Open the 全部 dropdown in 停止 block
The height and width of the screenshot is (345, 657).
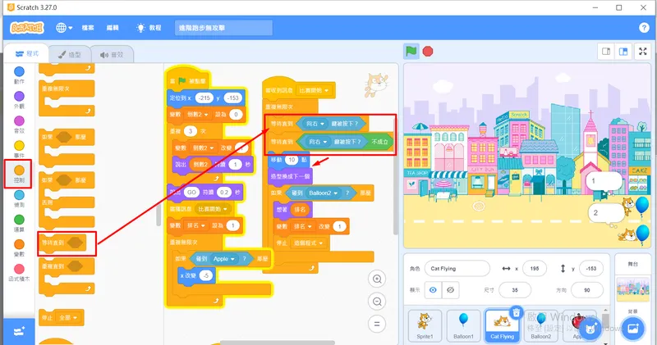pyautogui.click(x=69, y=317)
